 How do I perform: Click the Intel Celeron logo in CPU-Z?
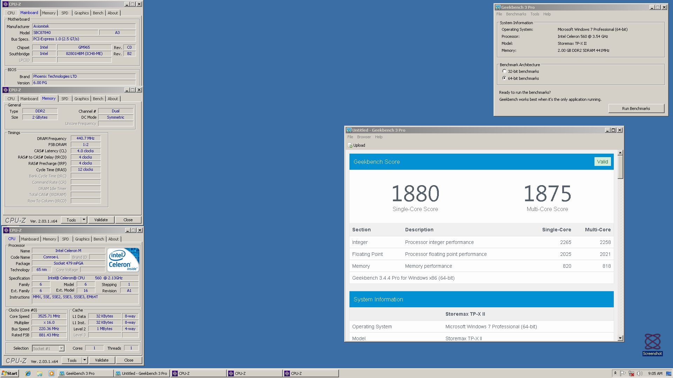(123, 260)
